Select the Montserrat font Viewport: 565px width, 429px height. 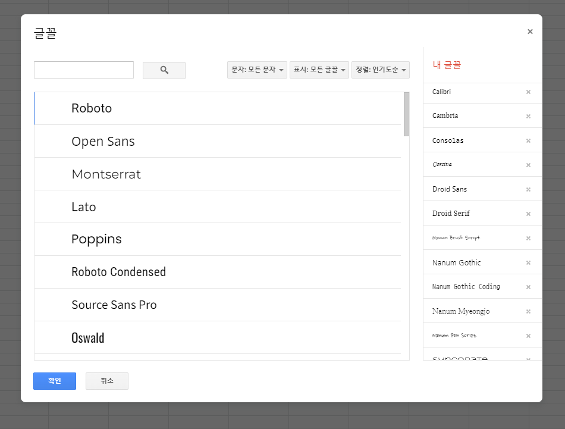click(x=218, y=174)
